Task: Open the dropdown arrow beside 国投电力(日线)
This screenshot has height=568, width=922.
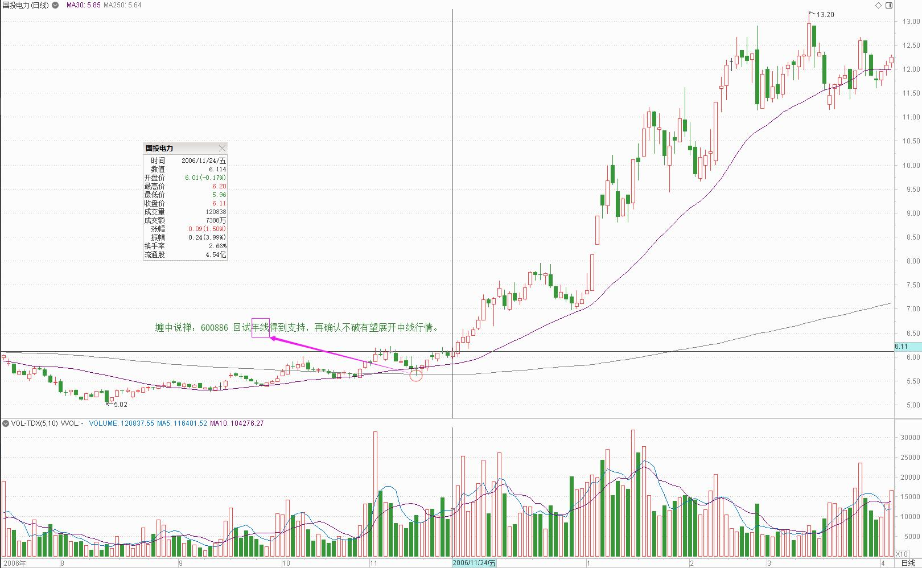Action: point(55,5)
